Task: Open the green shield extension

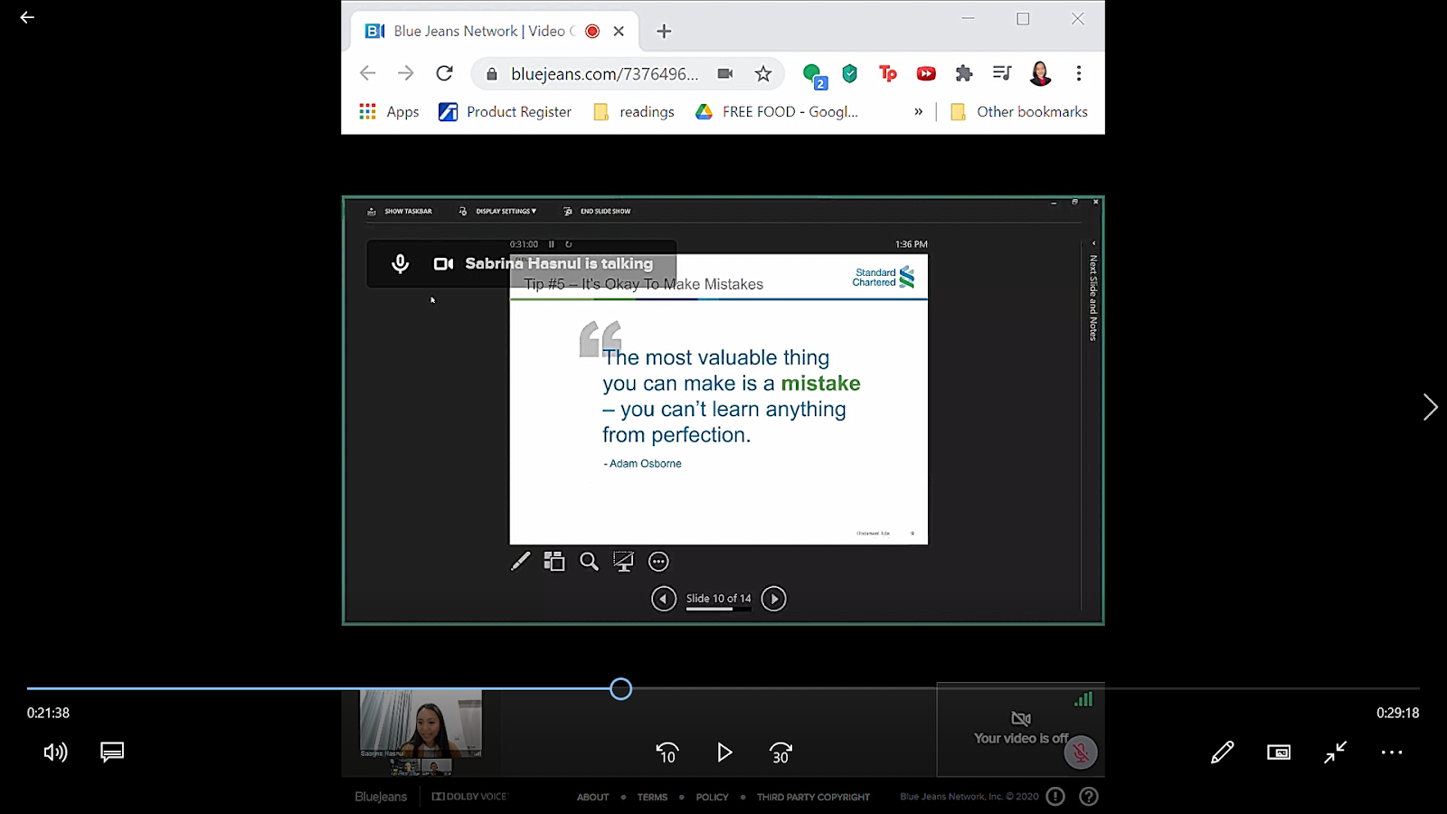Action: pos(849,74)
